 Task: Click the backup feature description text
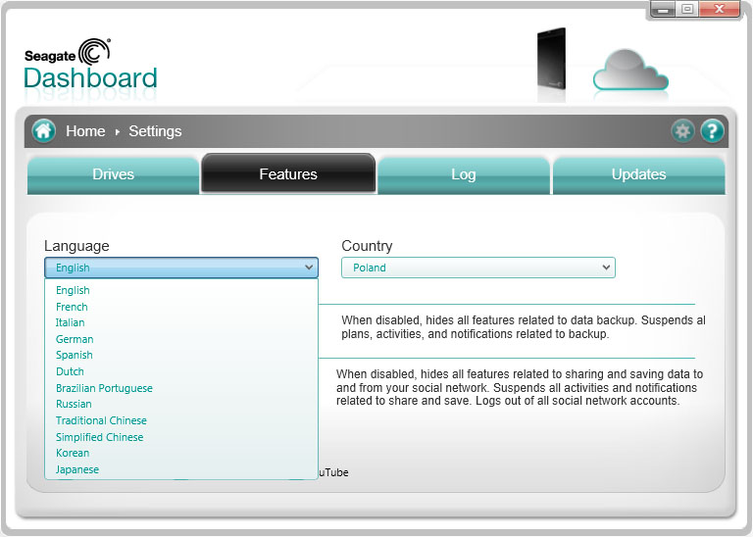524,327
